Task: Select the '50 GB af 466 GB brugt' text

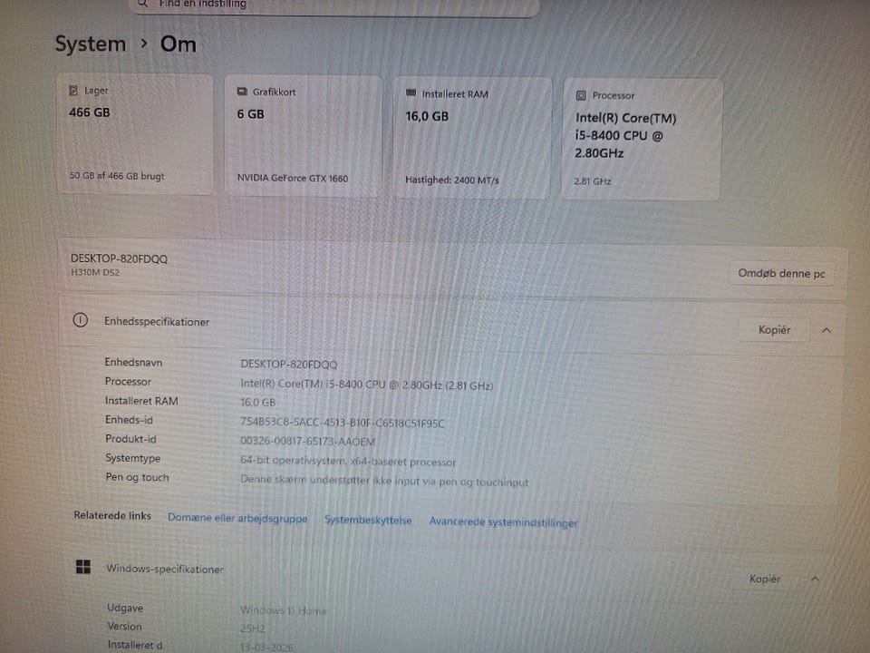Action: (117, 176)
